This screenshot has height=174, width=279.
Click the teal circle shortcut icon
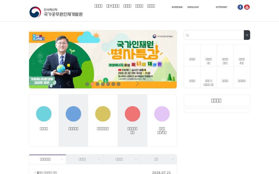coord(44,114)
